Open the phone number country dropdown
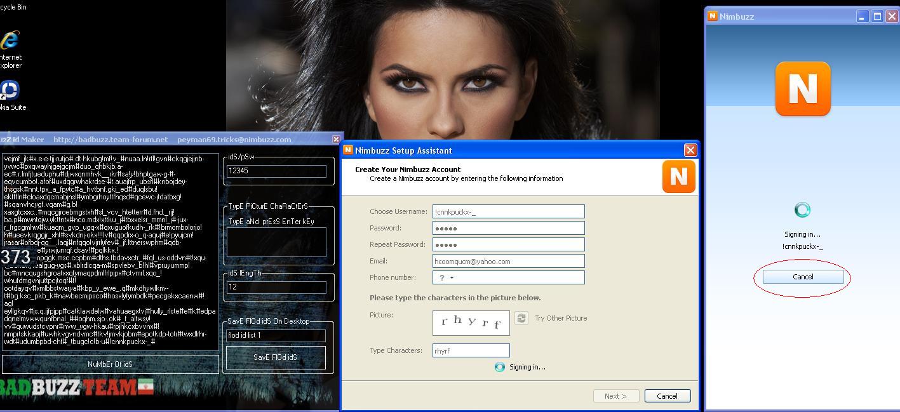Viewport: 900px width, 412px height. (446, 277)
